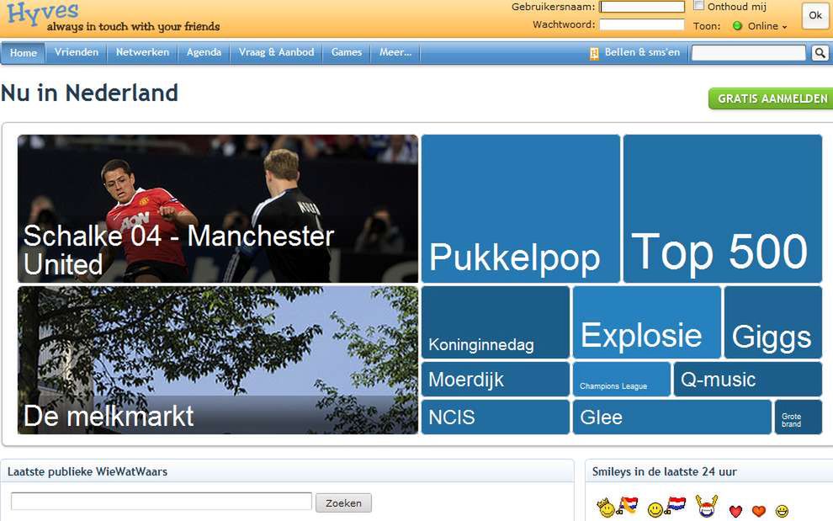833x521 pixels.
Task: Click the magnifier search icon button
Action: pos(820,53)
